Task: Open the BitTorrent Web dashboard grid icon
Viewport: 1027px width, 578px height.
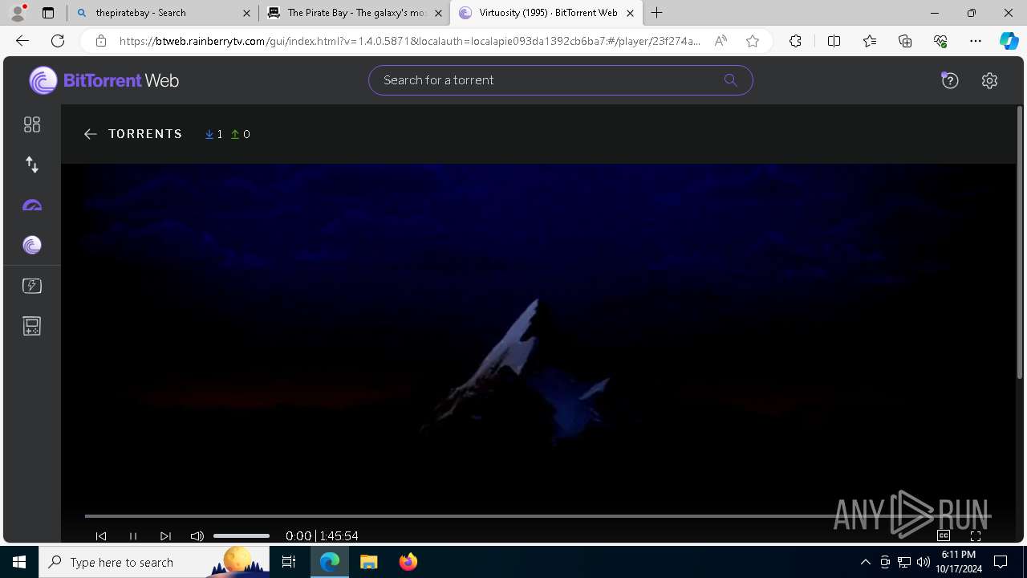Action: (x=32, y=124)
